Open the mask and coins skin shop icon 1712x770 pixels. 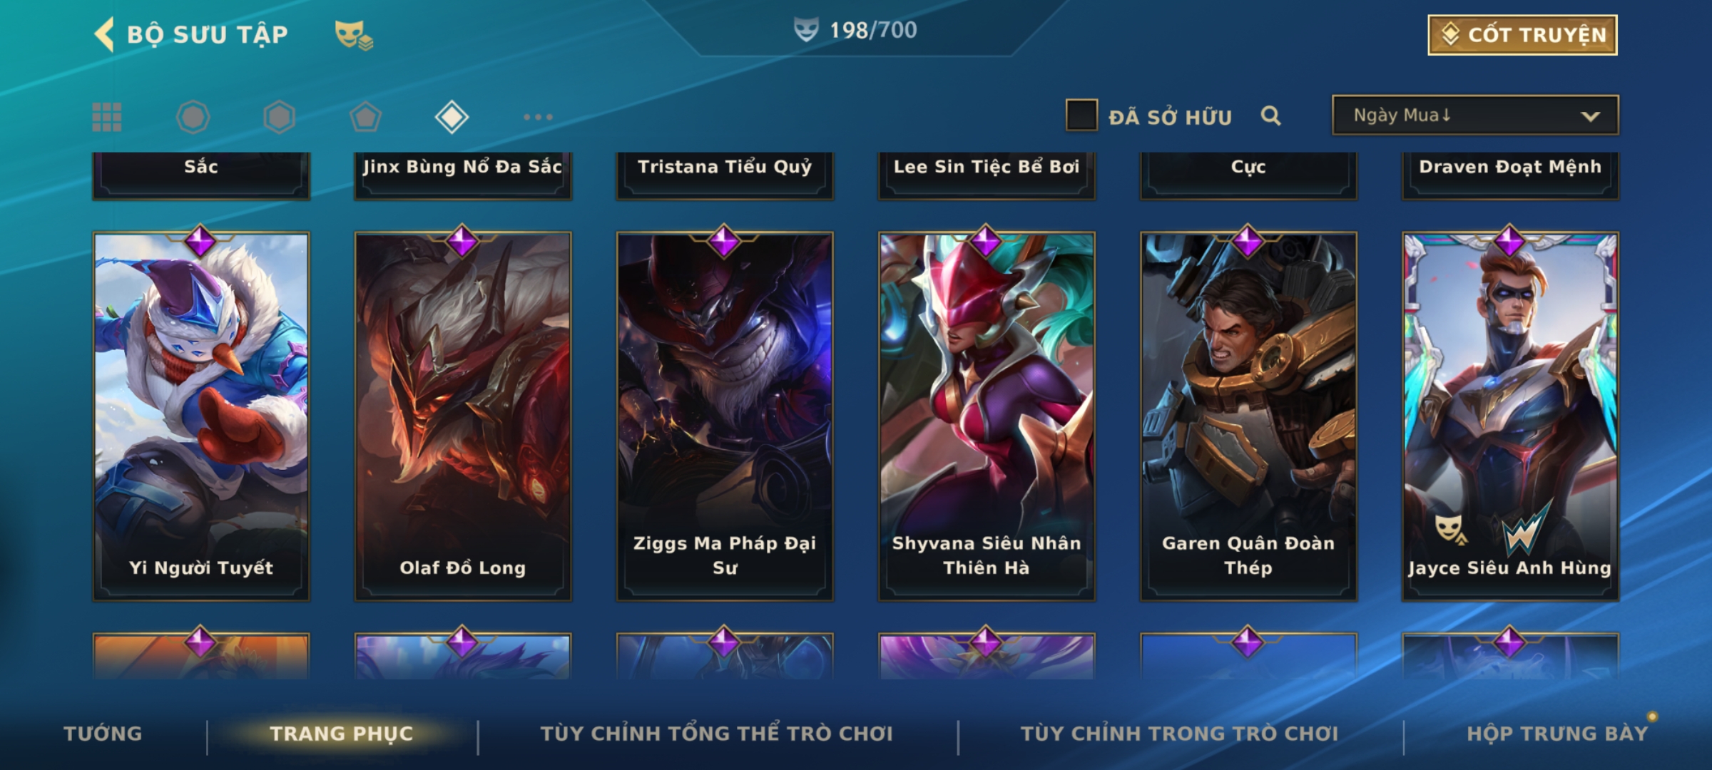pos(354,35)
